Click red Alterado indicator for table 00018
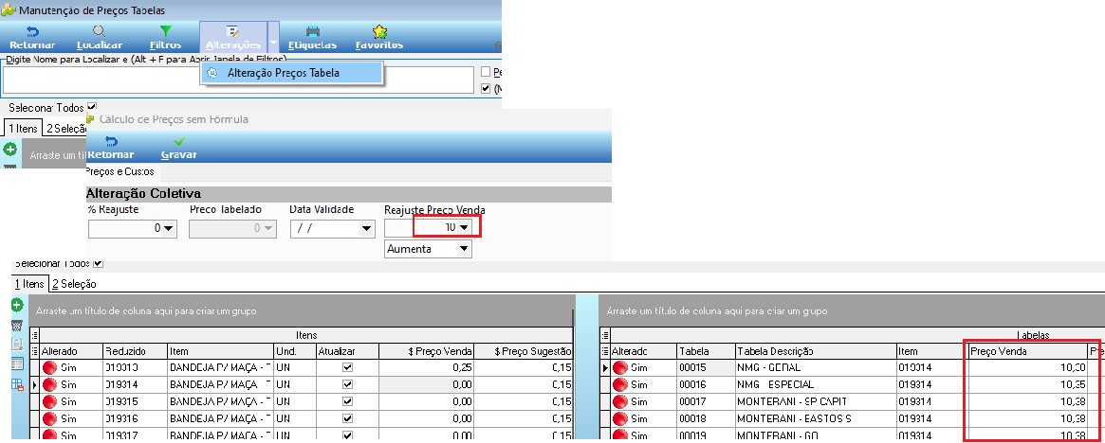Image resolution: width=1105 pixels, height=443 pixels. tap(619, 418)
